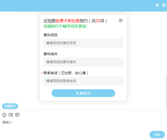Select the 免费报价 quick chip
Screen dimensions: 167x140
tap(10, 106)
